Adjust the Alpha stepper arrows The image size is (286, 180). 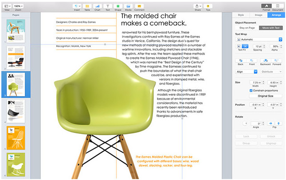pyautogui.click(x=281, y=46)
